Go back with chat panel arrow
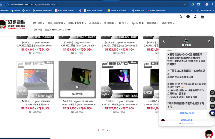 (x=164, y=41)
